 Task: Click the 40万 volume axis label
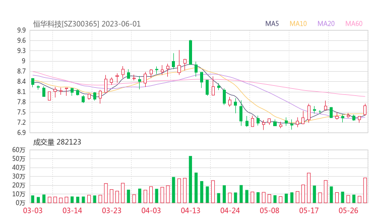tap(19, 168)
